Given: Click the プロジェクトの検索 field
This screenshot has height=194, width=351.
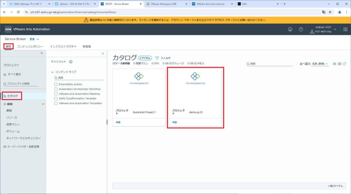Looking at the screenshot, I should [x=20, y=84].
